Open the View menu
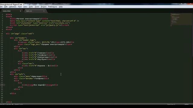193x108 pixels. (x=25, y=7)
